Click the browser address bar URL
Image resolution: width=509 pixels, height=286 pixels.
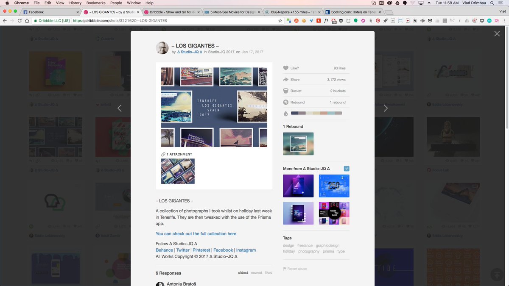click(120, 20)
